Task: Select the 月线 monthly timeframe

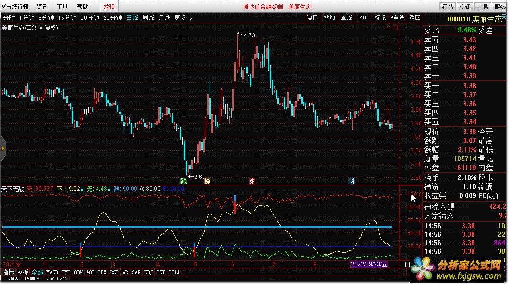Action: (164, 18)
